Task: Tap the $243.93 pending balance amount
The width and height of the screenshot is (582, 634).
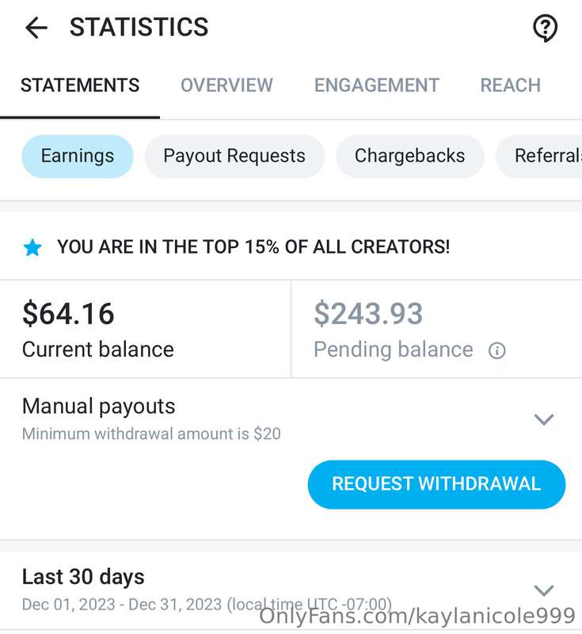Action: [368, 314]
